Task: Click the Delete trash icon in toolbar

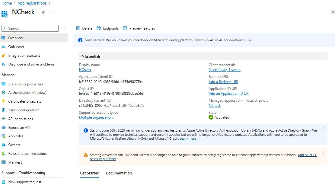Action: point(78,28)
